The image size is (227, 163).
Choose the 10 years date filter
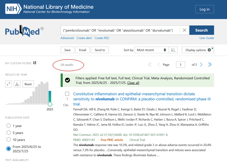pyautogui.click(x=9, y=140)
